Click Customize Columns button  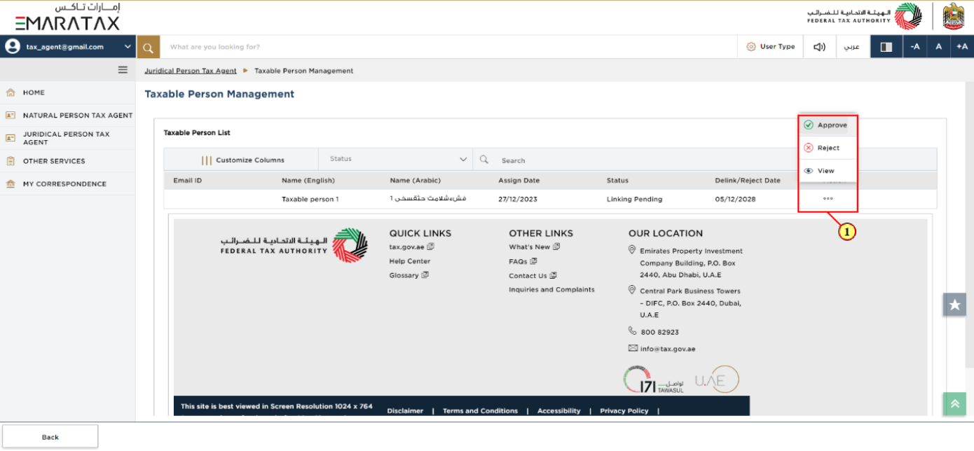coord(242,160)
